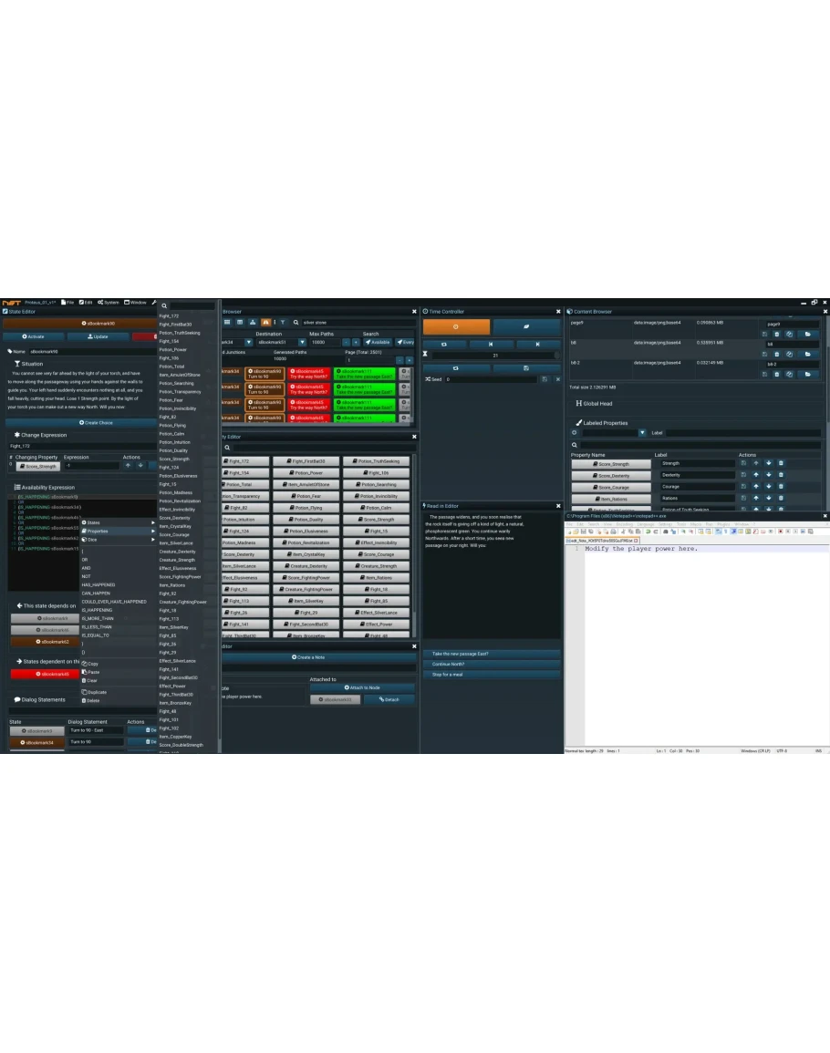Click the trash icon for page9 asset
The height and width of the screenshot is (1053, 830).
coord(776,335)
